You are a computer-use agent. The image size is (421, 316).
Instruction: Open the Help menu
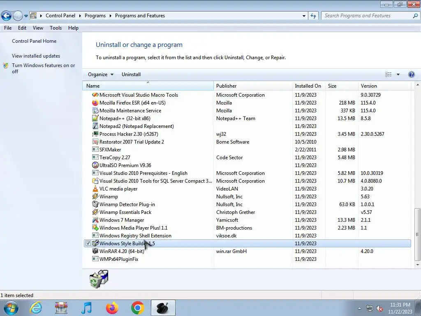point(73,28)
